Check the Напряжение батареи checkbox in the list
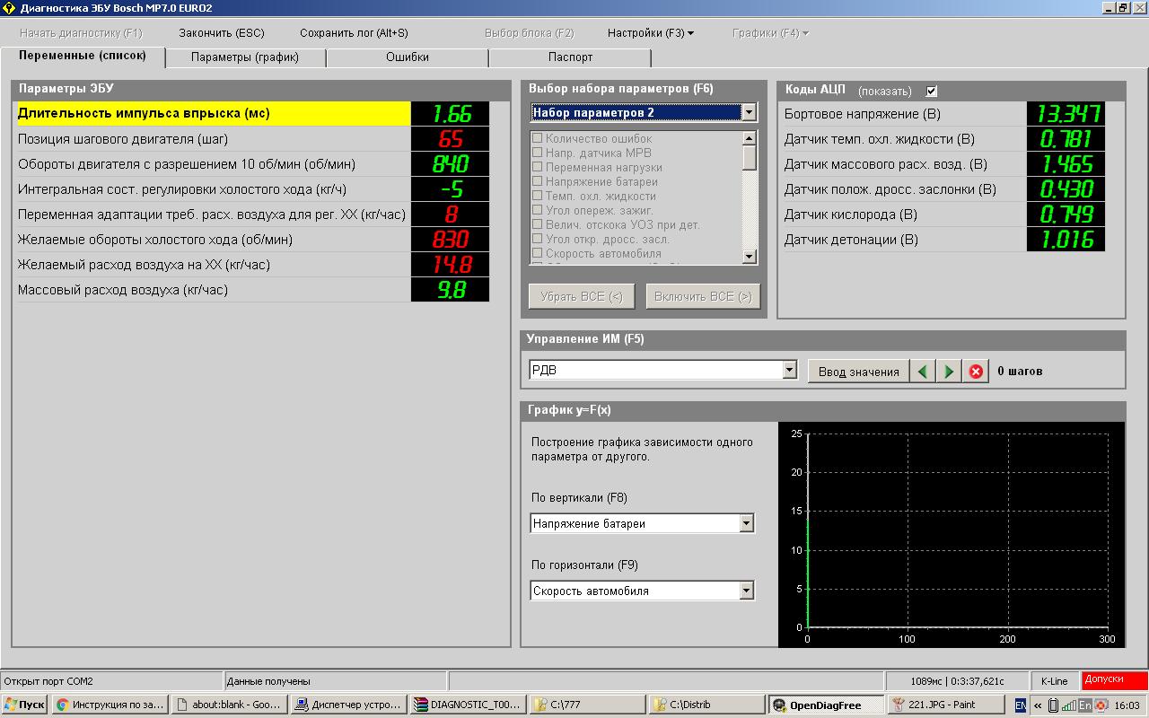 pos(537,181)
